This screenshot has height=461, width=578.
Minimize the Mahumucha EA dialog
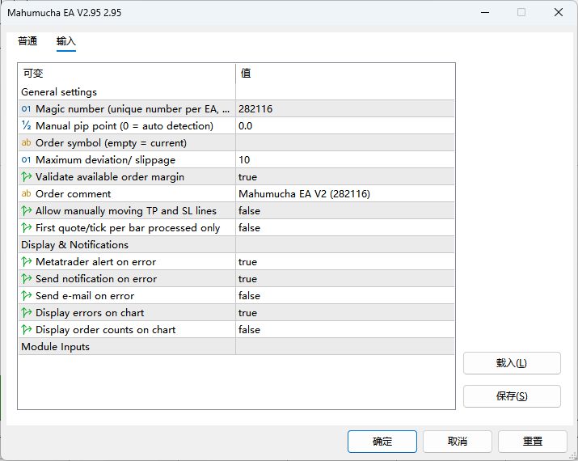point(485,13)
